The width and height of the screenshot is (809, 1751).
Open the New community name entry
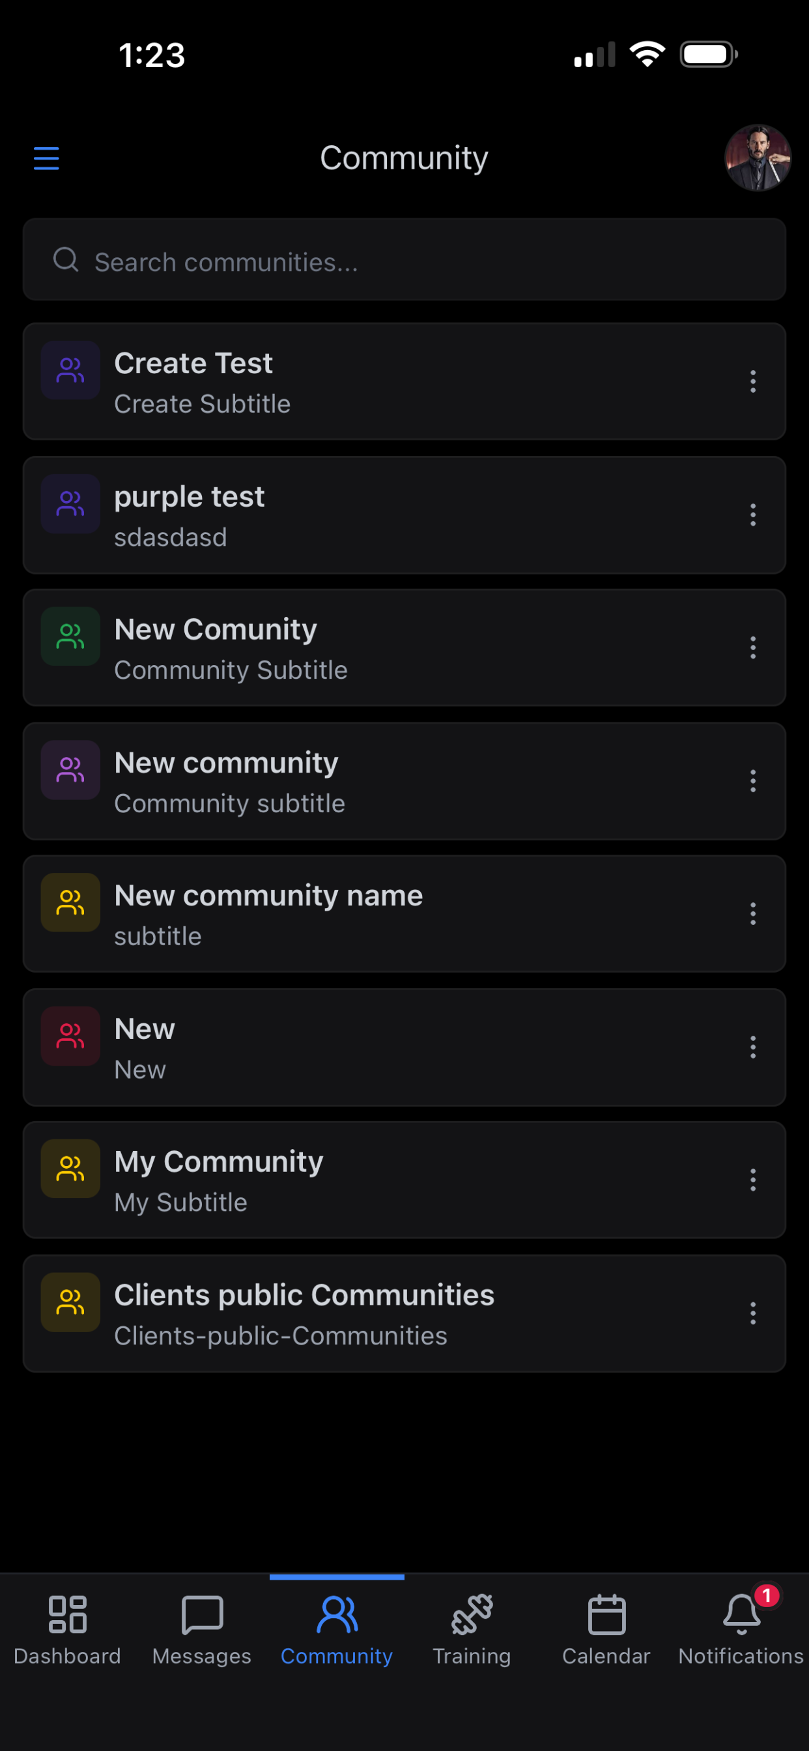pos(404,913)
